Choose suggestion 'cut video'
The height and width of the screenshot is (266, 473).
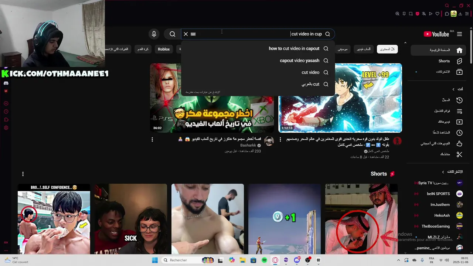point(258,72)
